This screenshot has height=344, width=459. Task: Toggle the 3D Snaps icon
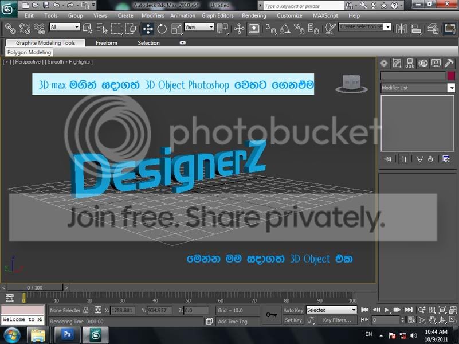pyautogui.click(x=271, y=29)
